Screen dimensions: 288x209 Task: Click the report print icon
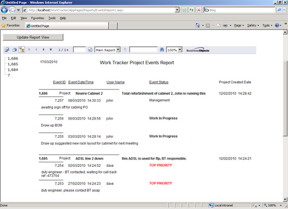(x=15, y=50)
